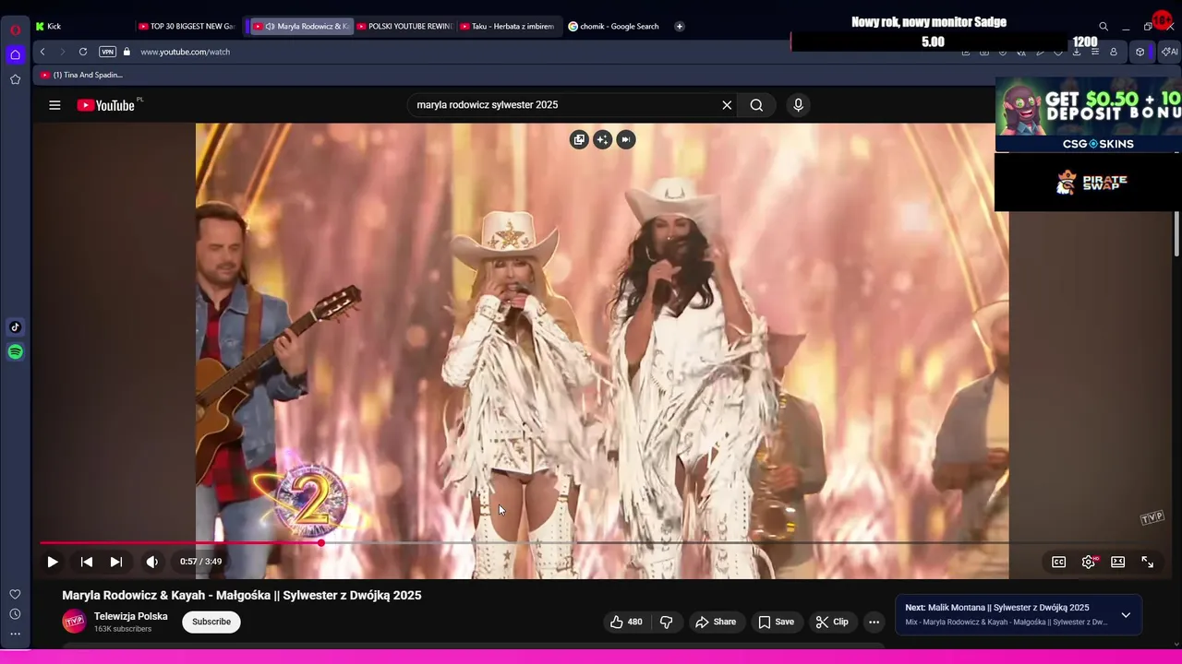Open Telewizja Polska channel avatar
This screenshot has height=664, width=1182.
(x=74, y=622)
